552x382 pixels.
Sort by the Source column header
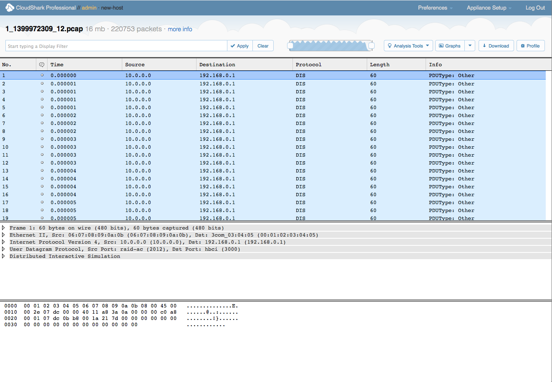[x=159, y=65]
